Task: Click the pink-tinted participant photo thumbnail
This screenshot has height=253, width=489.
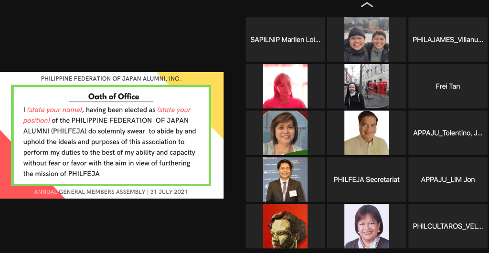Action: (285, 86)
